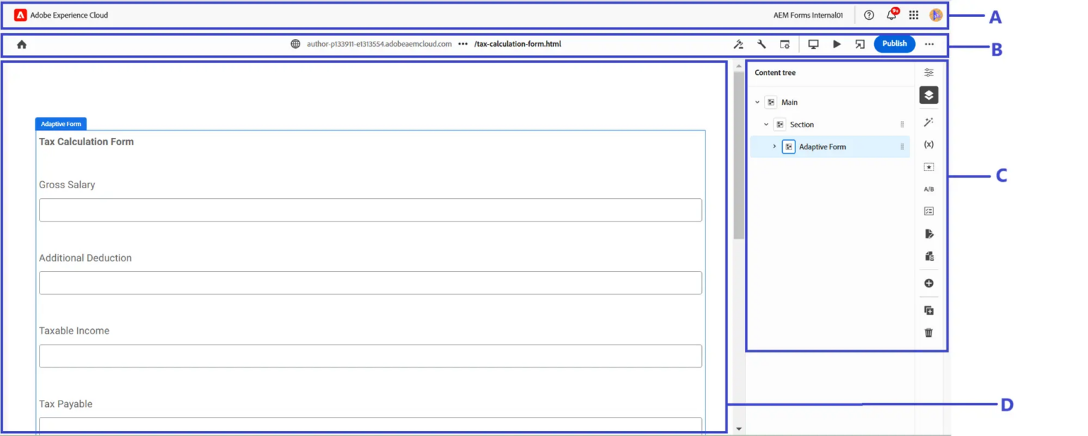The width and height of the screenshot is (1088, 436).
Task: Open the A/B testing panel
Action: tap(929, 188)
